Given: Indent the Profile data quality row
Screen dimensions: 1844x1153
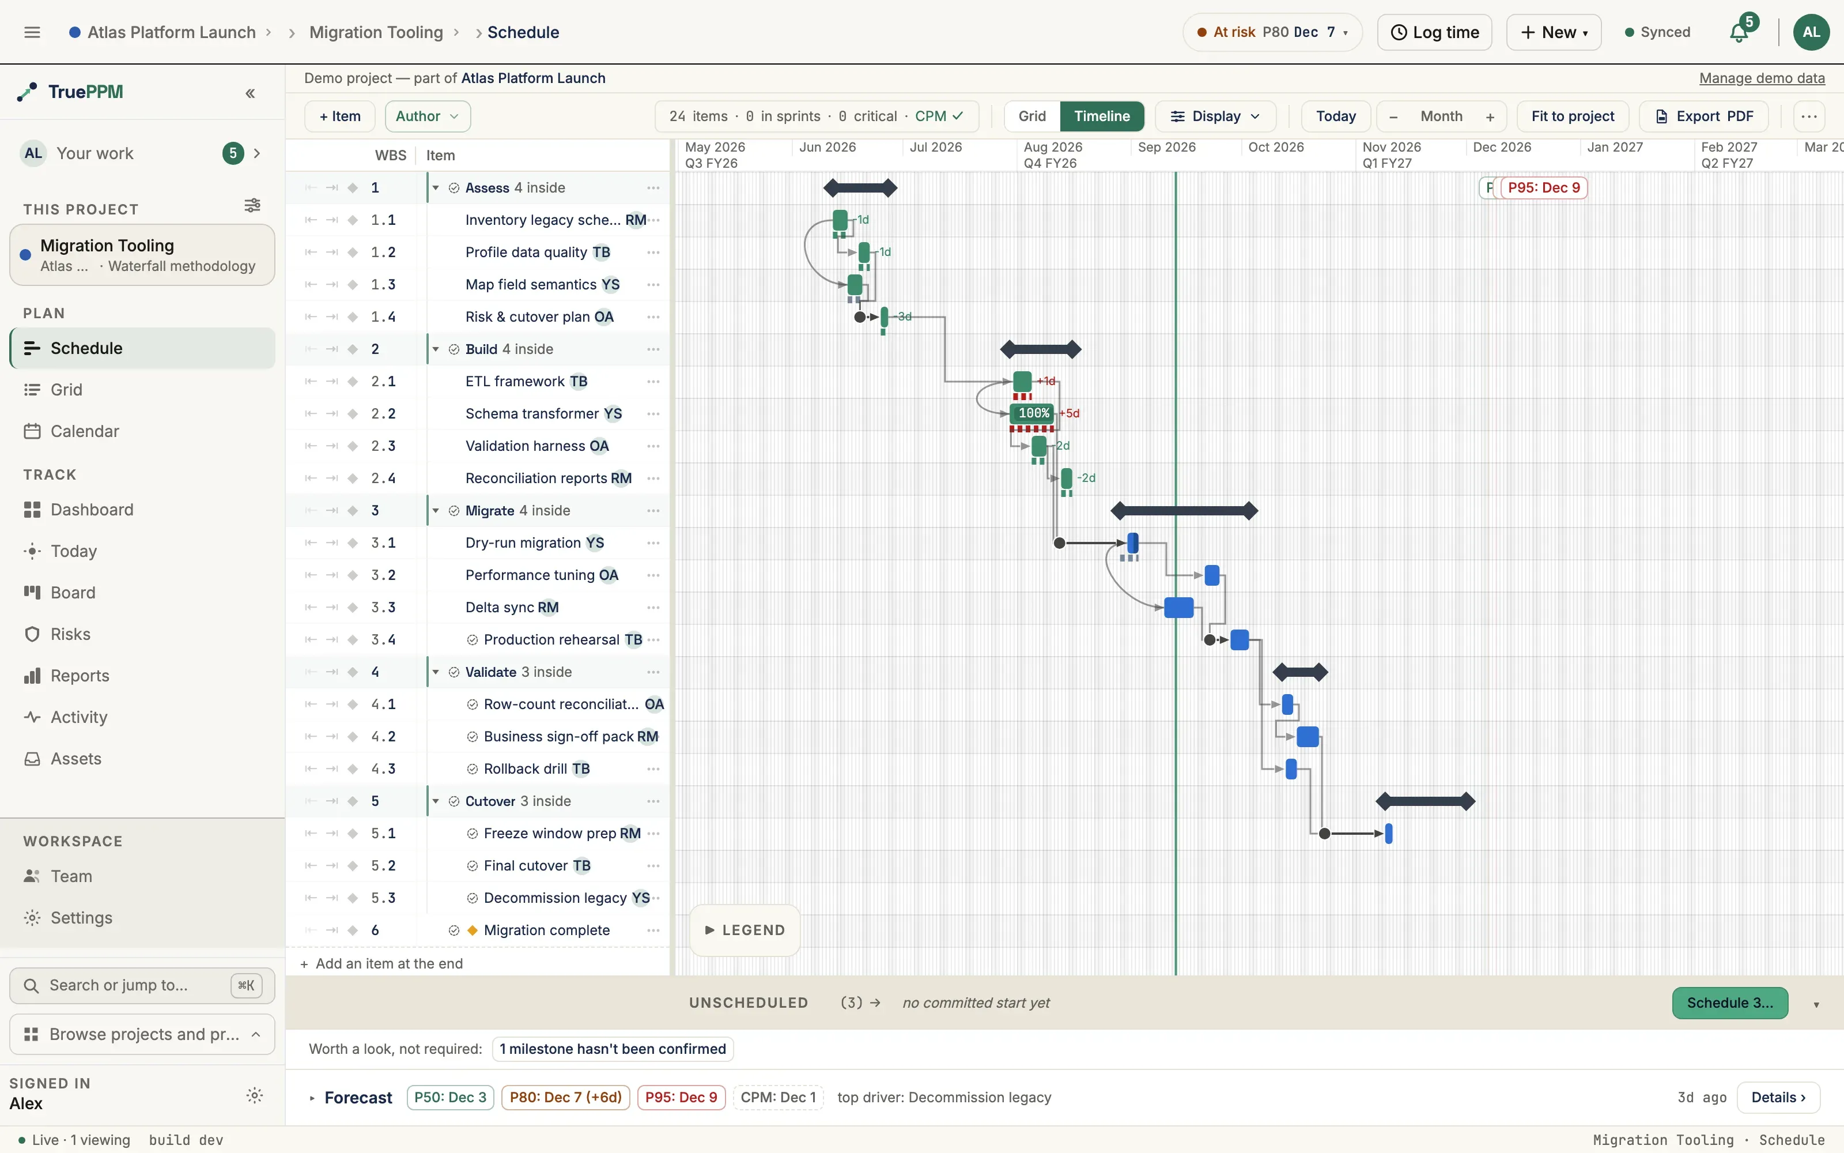Looking at the screenshot, I should coord(331,253).
